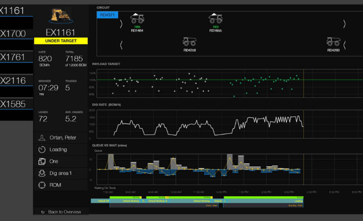Click the operator person icon beside Ortan, Peter
363x221 pixels.
[x=42, y=138]
